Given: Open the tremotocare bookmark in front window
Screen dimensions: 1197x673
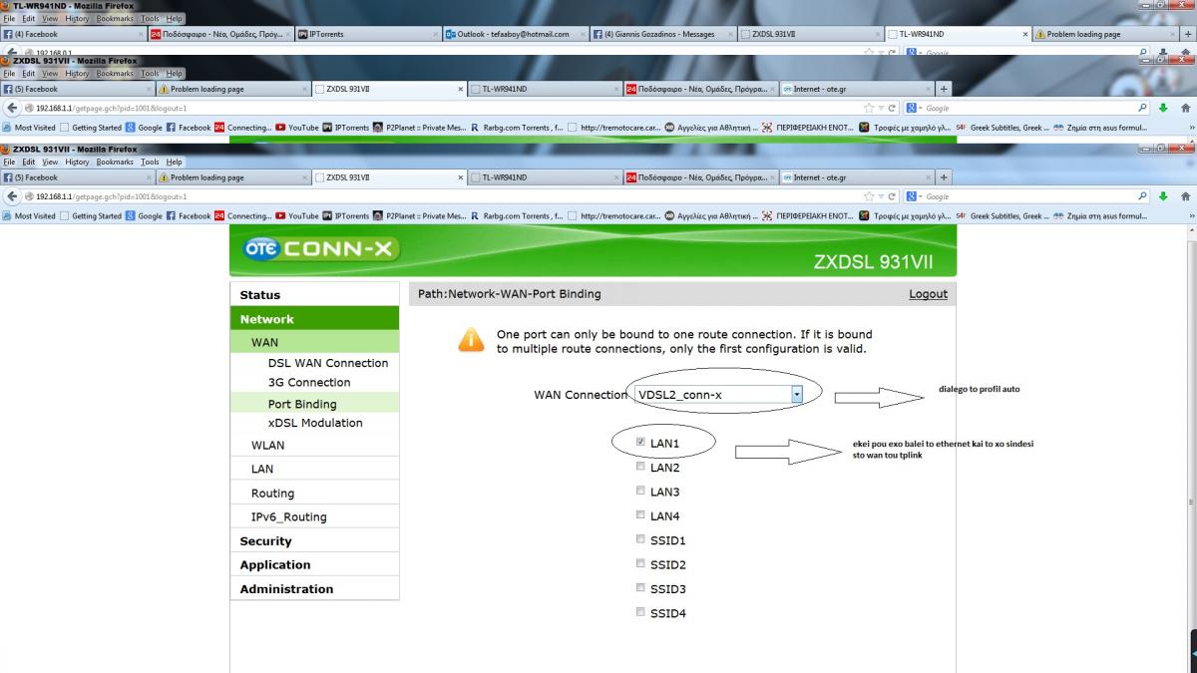Looking at the screenshot, I should click(x=613, y=215).
